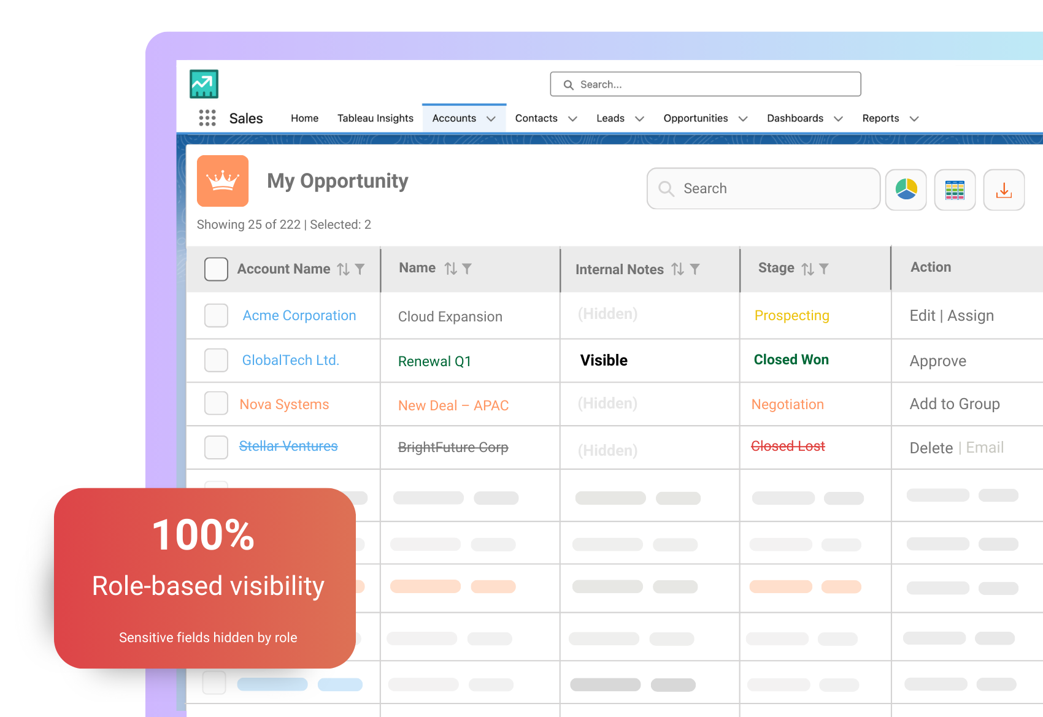Click the New Deal – APAC name
1043x717 pixels.
(453, 405)
